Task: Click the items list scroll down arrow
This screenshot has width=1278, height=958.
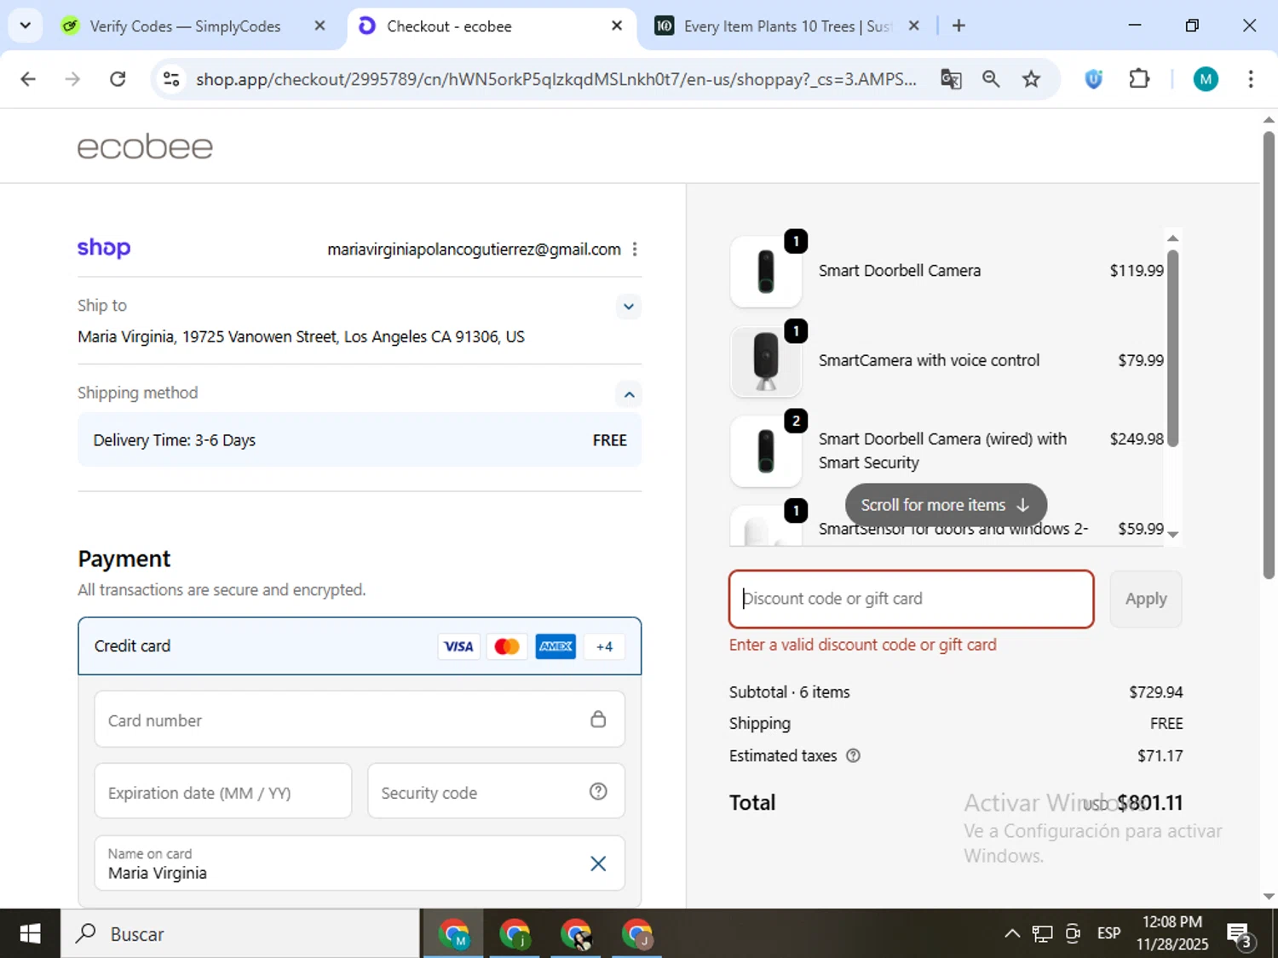Action: (1173, 535)
